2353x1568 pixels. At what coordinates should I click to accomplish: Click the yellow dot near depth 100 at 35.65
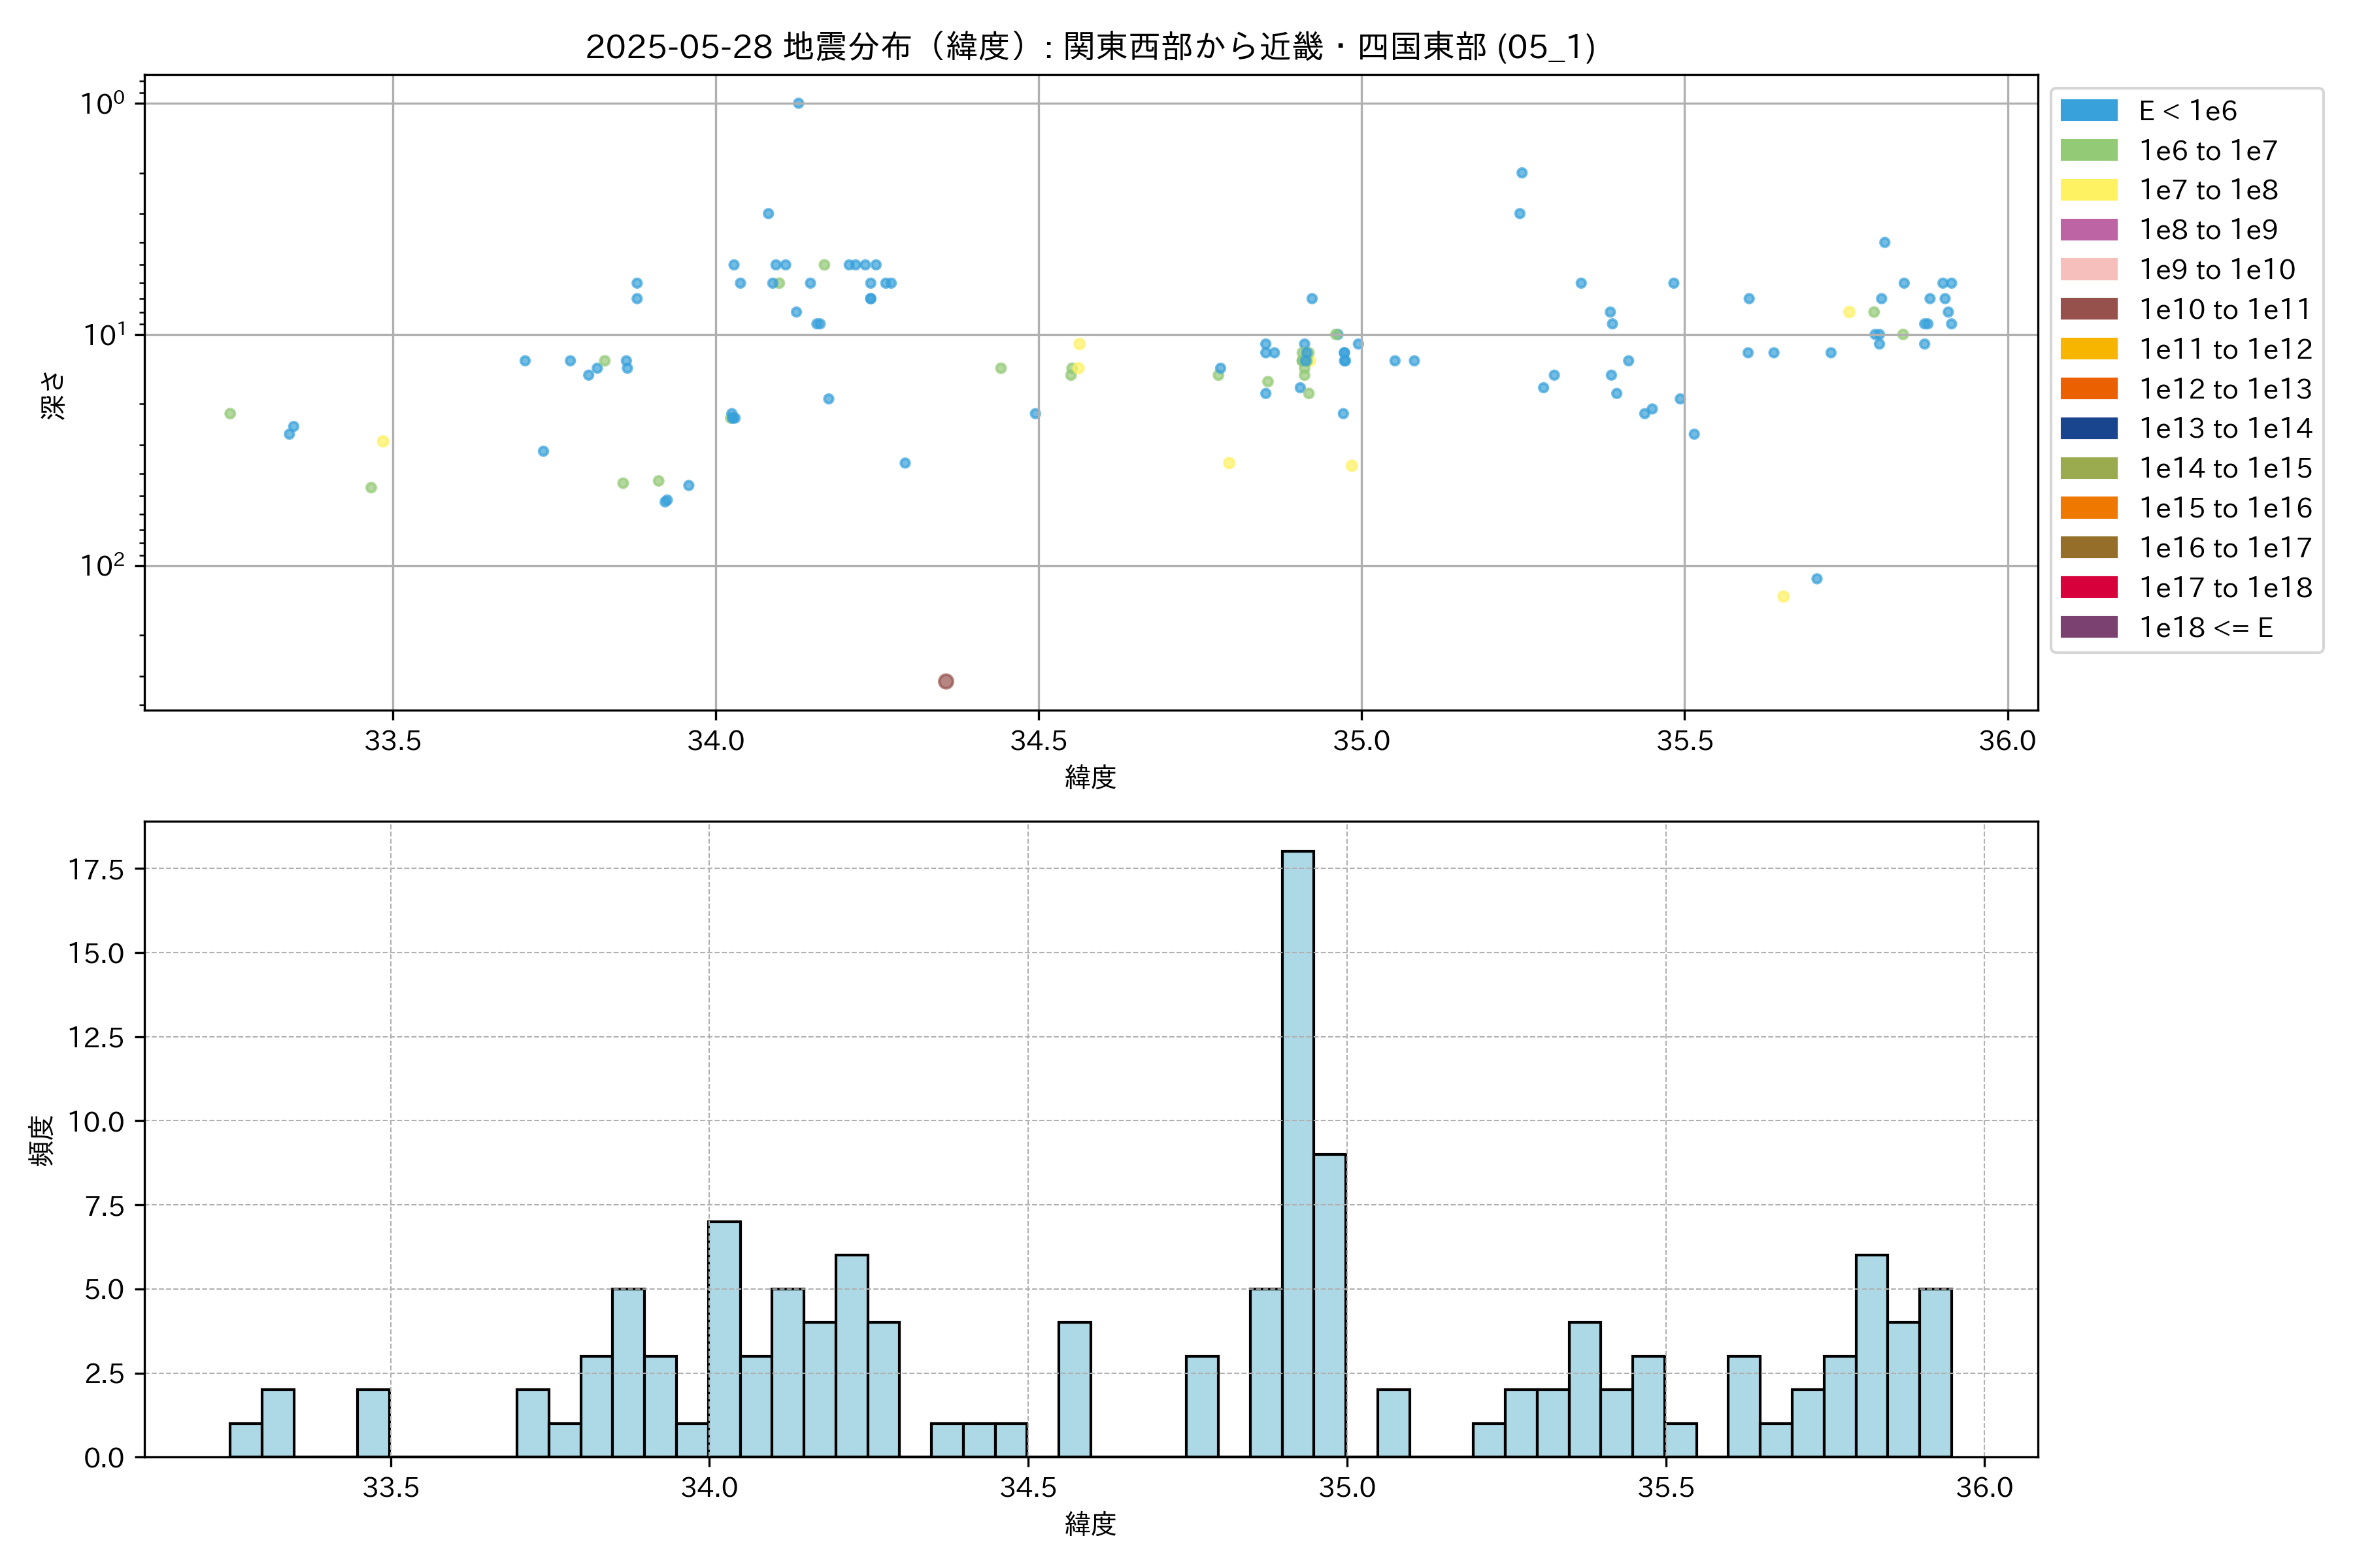click(x=1783, y=596)
